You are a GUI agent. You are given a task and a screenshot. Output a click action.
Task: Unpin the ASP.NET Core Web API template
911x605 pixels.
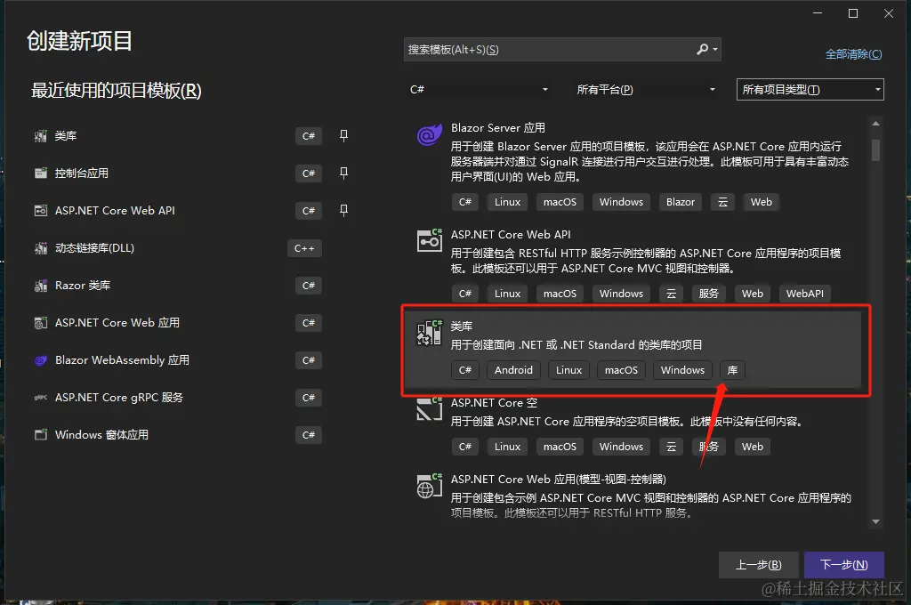coord(343,211)
